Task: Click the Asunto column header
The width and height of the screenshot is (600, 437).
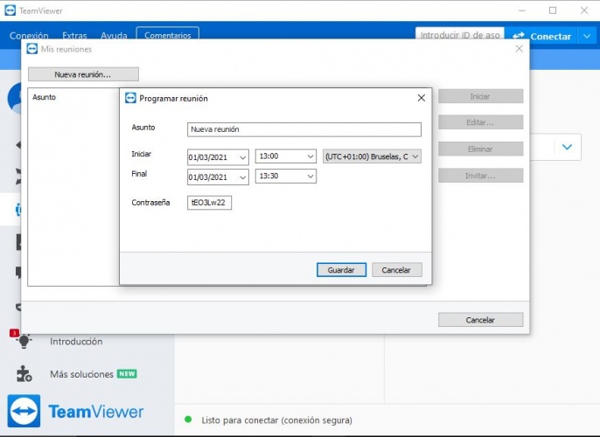Action: pos(44,97)
